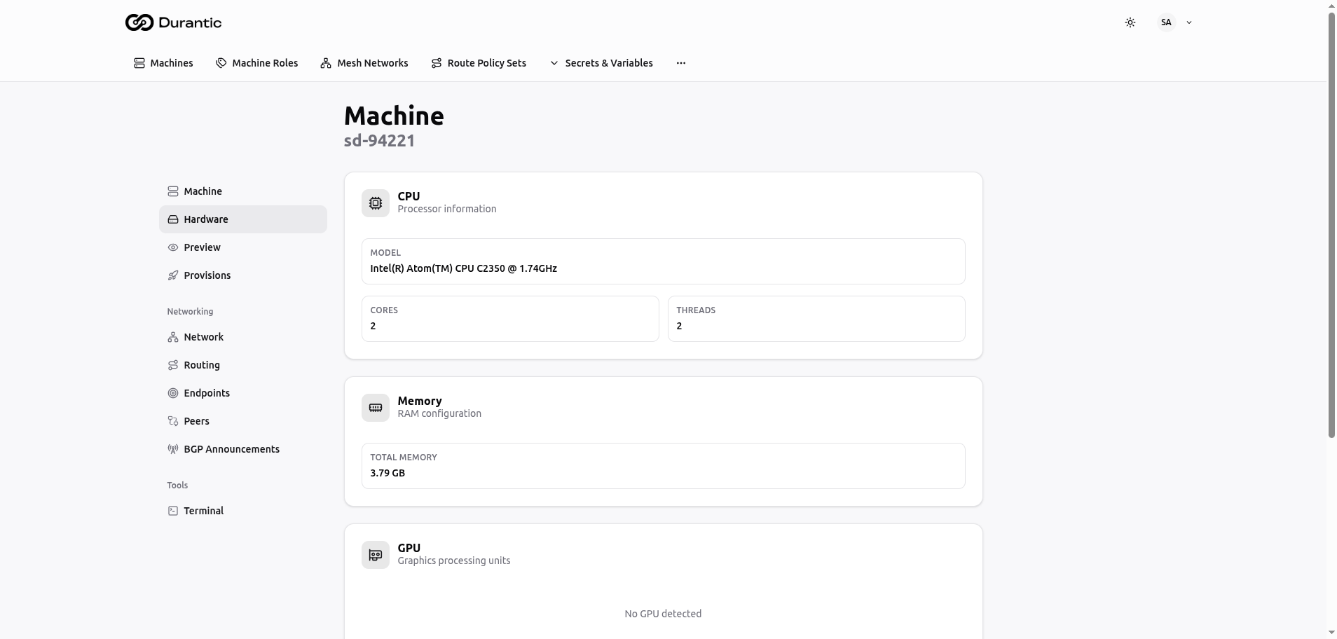This screenshot has width=1337, height=639.
Task: Switch to the Machines tab
Action: (163, 62)
